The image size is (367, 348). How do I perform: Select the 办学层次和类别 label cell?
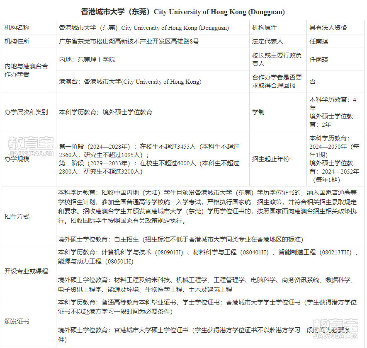click(29, 111)
